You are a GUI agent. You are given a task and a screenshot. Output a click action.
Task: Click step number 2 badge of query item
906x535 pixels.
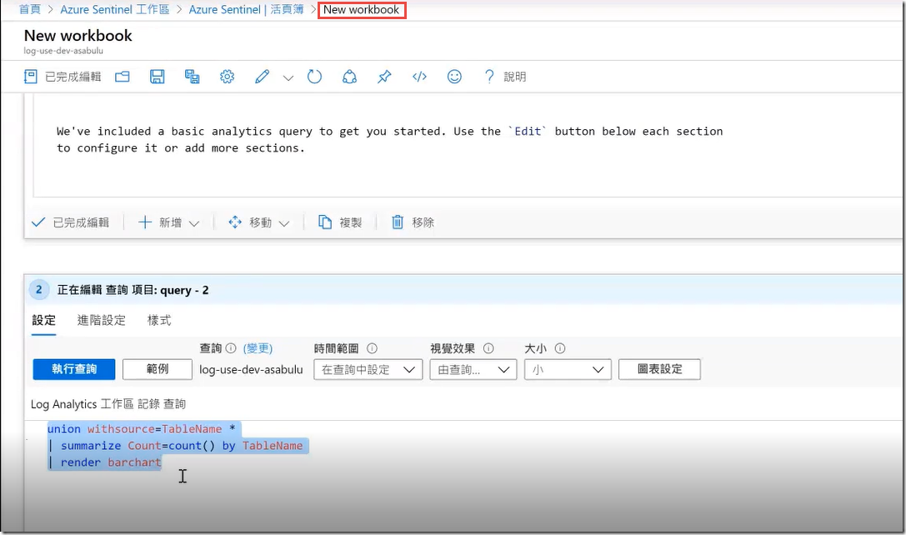[x=38, y=289]
